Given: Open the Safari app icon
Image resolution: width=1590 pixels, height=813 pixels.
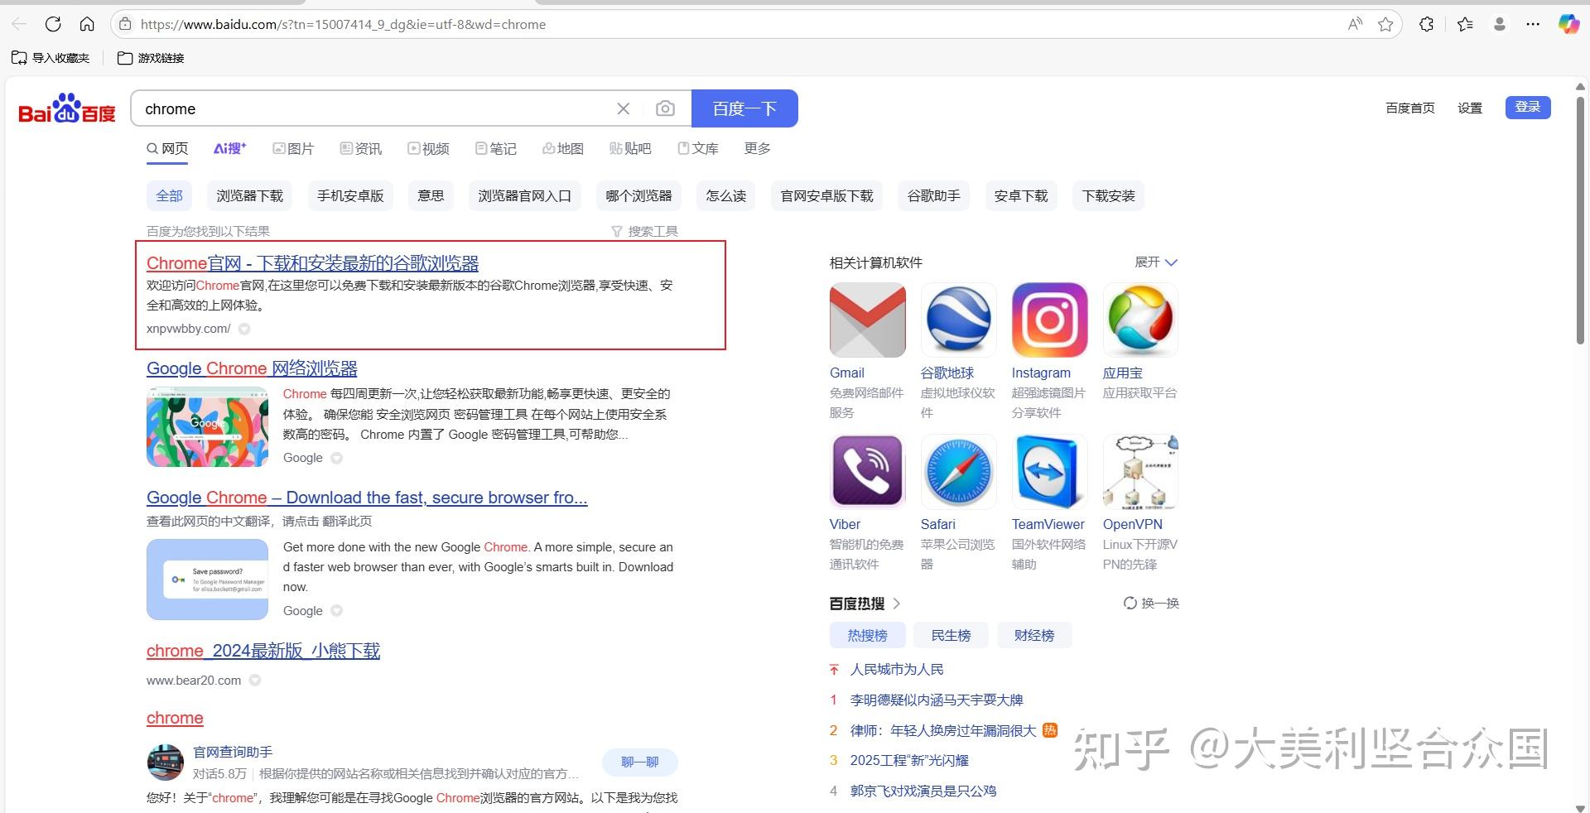Looking at the screenshot, I should click(958, 471).
